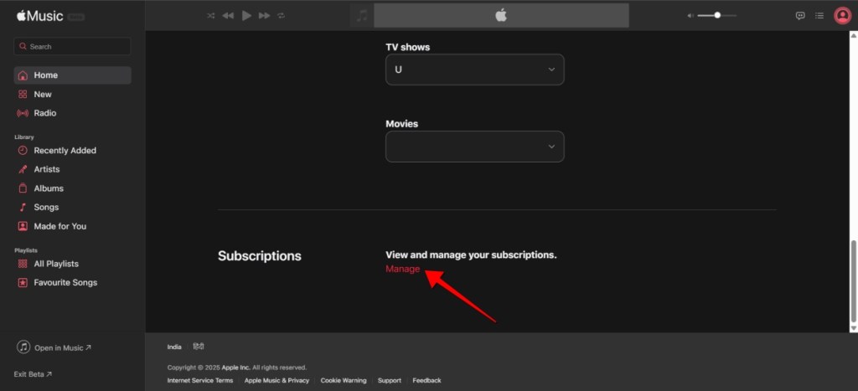This screenshot has width=858, height=391.
Task: Open Internet Service Terms
Action: [200, 381]
